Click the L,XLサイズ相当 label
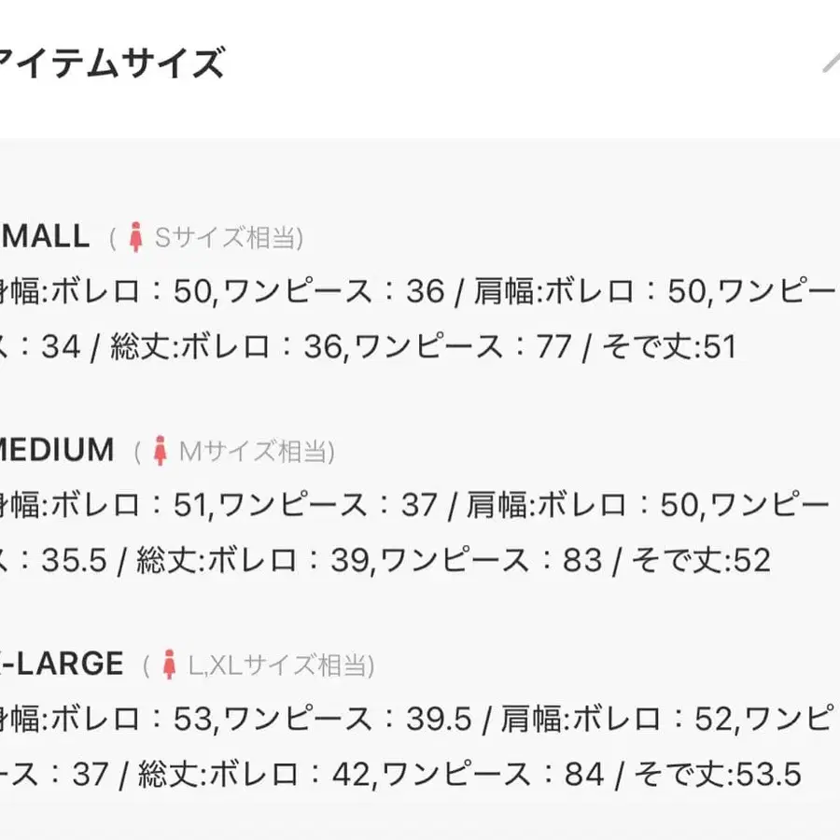The height and width of the screenshot is (840, 840). (280, 665)
